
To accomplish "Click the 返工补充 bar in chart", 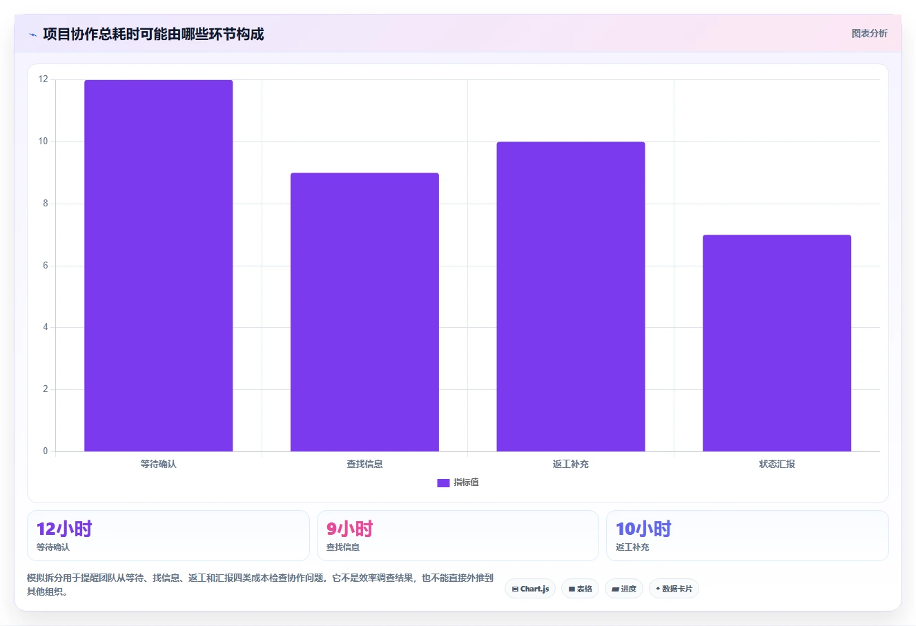I will tap(571, 297).
